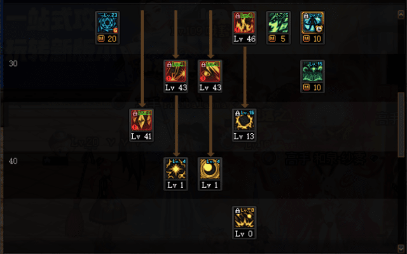Click the gold 20 mastery value label
Image resolution: width=407 pixels, height=254 pixels.
coord(112,39)
